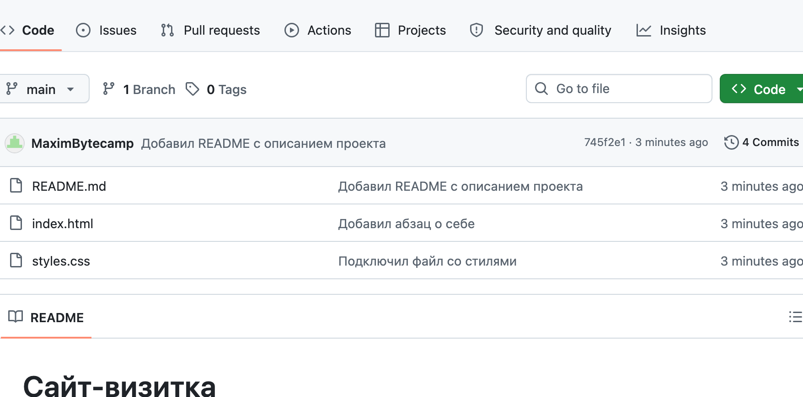The width and height of the screenshot is (803, 397).
Task: Open the Projects tab
Action: pyautogui.click(x=410, y=30)
